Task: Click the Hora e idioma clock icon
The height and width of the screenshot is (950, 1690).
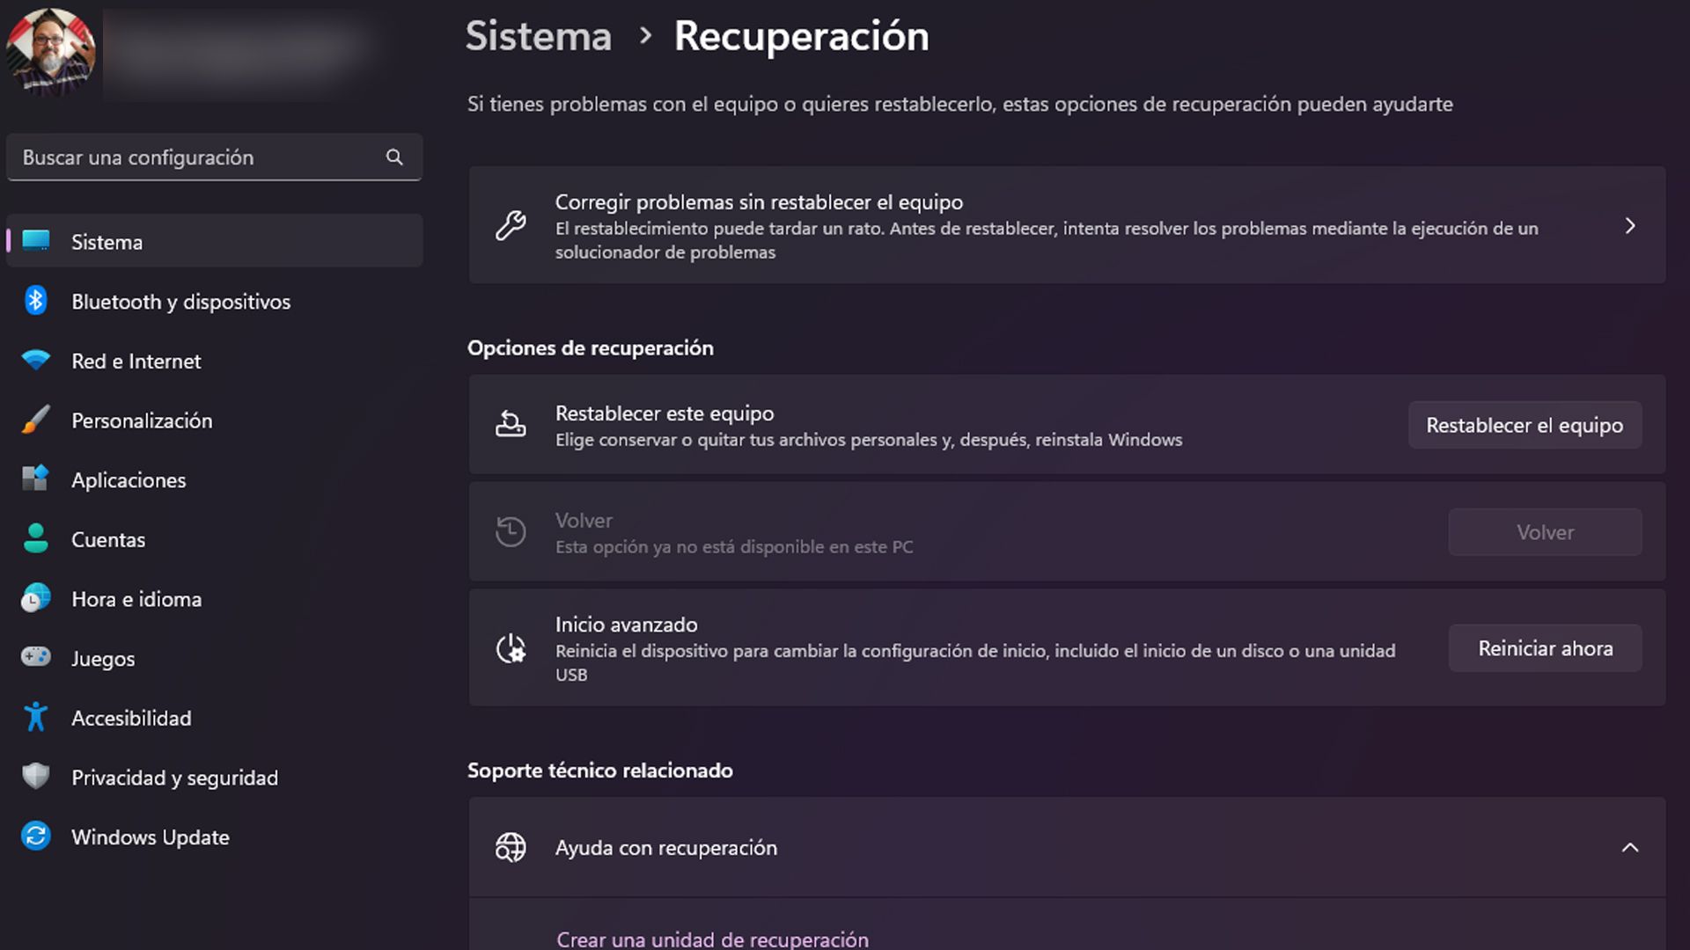Action: point(37,599)
